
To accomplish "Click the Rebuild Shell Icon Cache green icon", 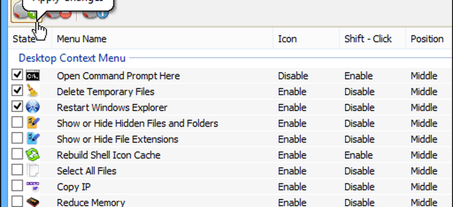I will coord(33,155).
